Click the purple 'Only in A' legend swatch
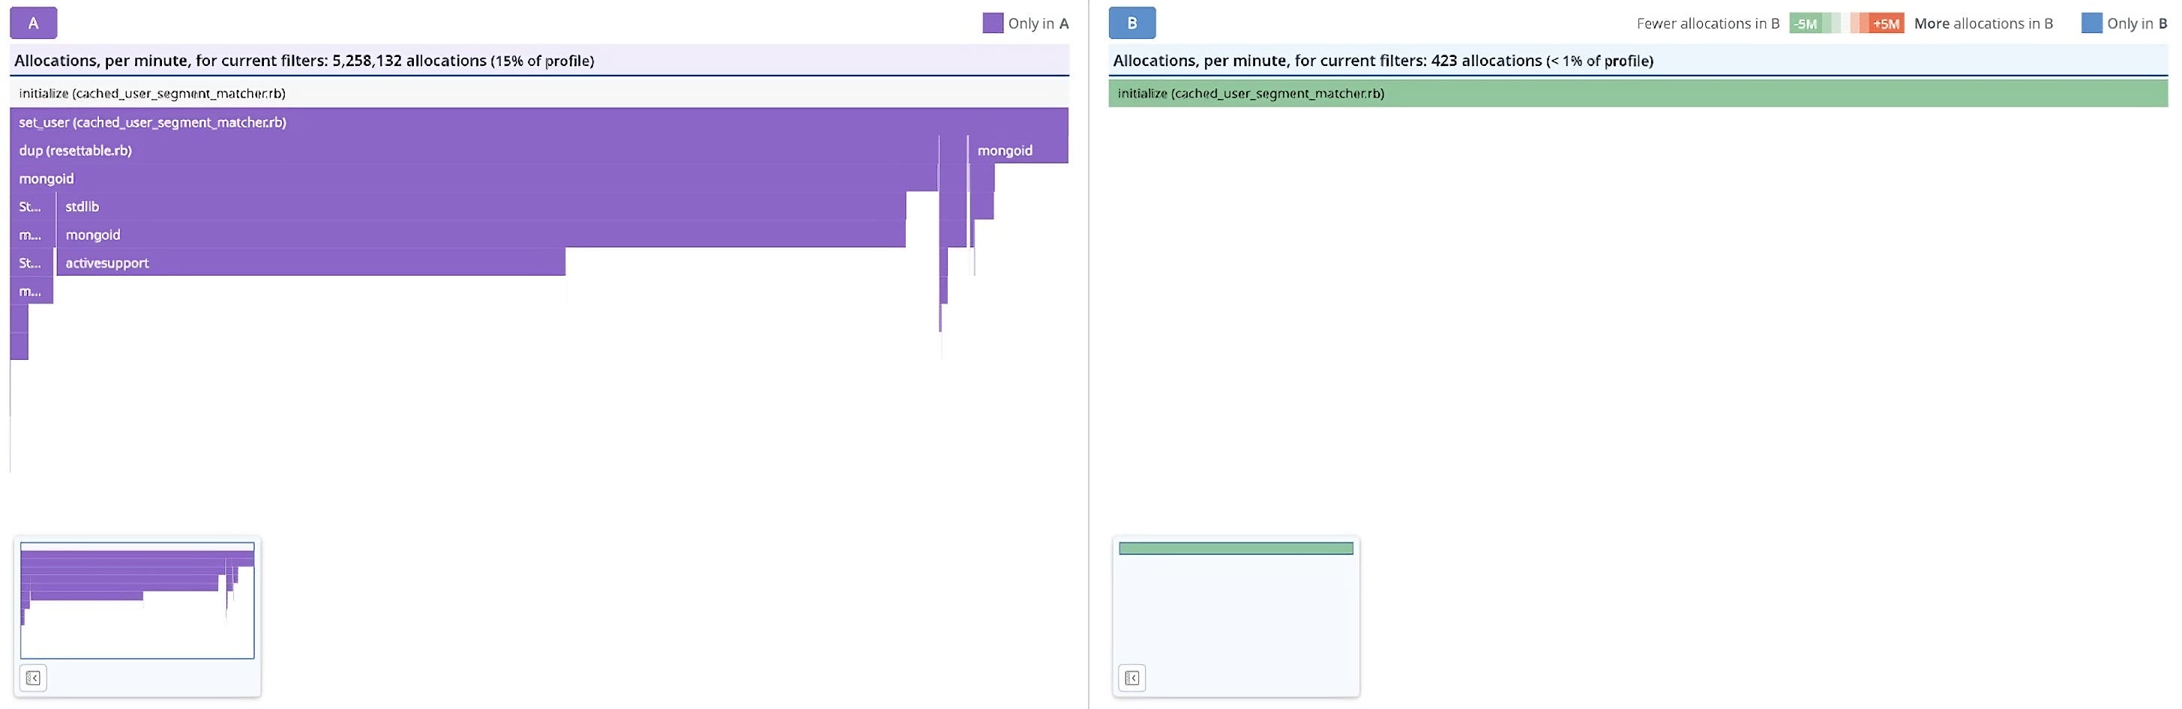The height and width of the screenshot is (709, 2182). pyautogui.click(x=992, y=23)
